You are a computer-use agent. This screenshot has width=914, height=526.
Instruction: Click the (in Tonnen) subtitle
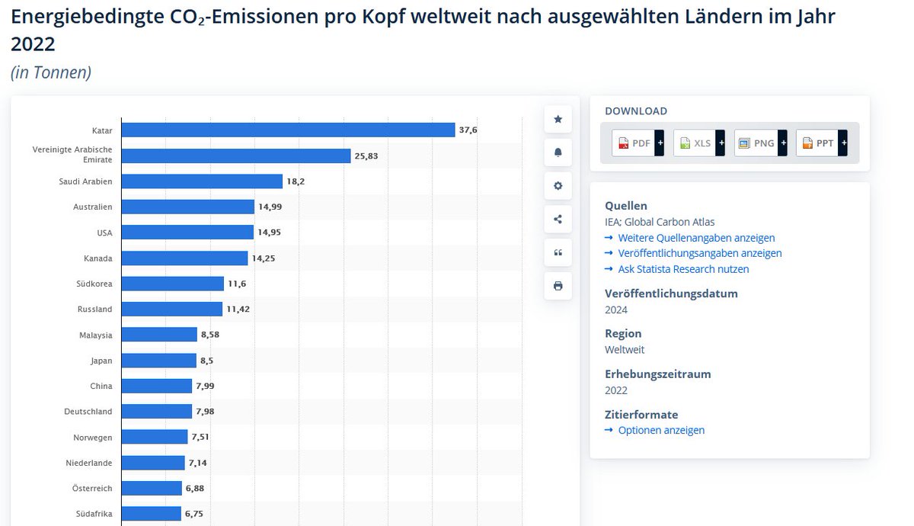(x=51, y=72)
